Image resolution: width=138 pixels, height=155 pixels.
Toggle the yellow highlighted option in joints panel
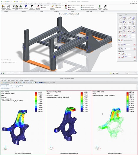(119, 40)
